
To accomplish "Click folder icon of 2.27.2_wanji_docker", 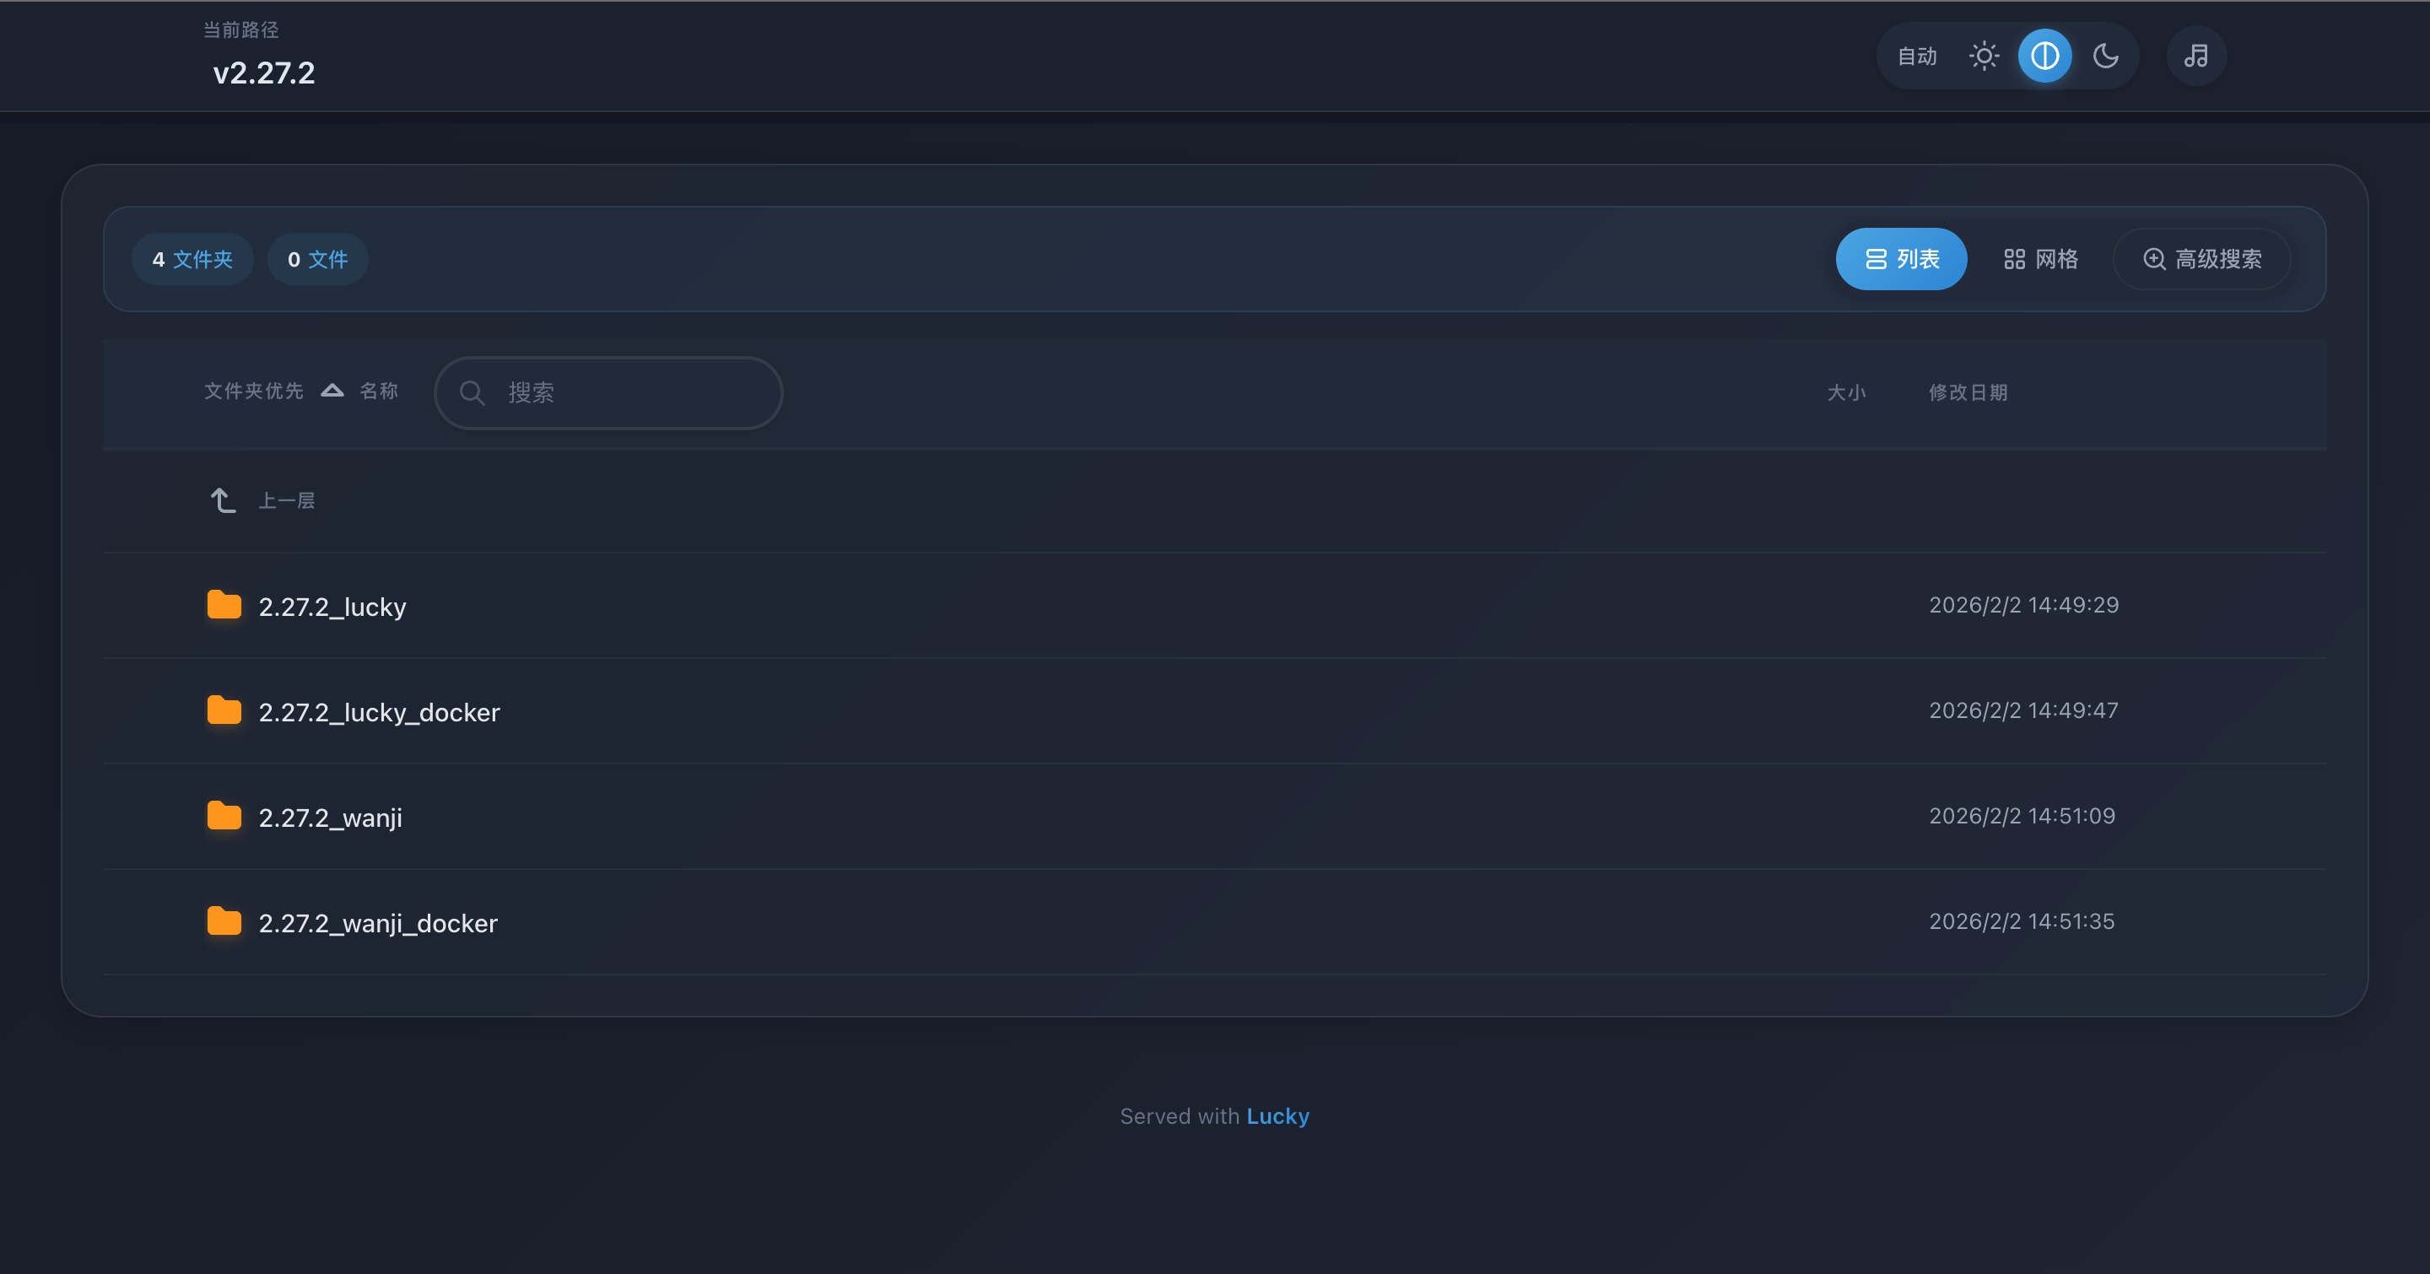I will point(224,921).
